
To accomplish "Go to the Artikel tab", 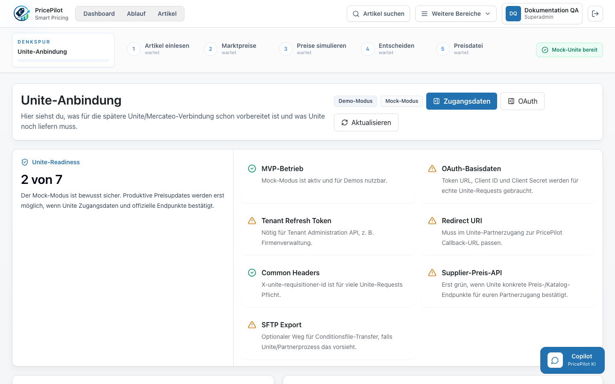I will tap(167, 14).
